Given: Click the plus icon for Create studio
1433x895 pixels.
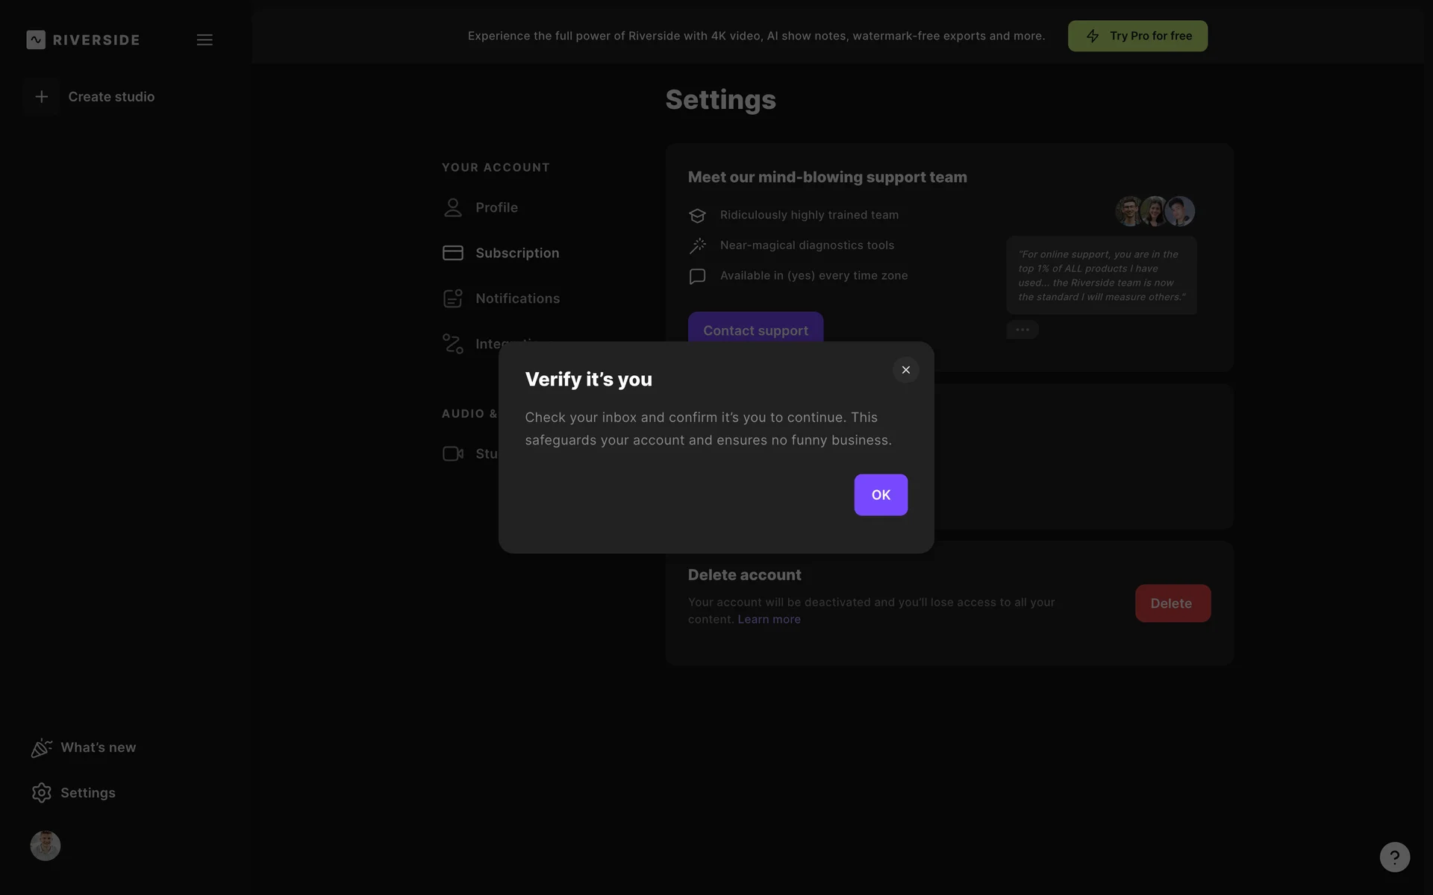Looking at the screenshot, I should coord(42,97).
